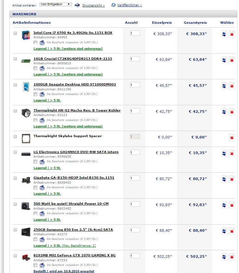Click update icon for Intel Core i7 6700
This screenshot has height=273, width=239.
coord(224,34)
